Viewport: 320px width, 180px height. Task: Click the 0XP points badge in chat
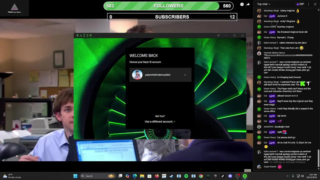click(x=300, y=4)
